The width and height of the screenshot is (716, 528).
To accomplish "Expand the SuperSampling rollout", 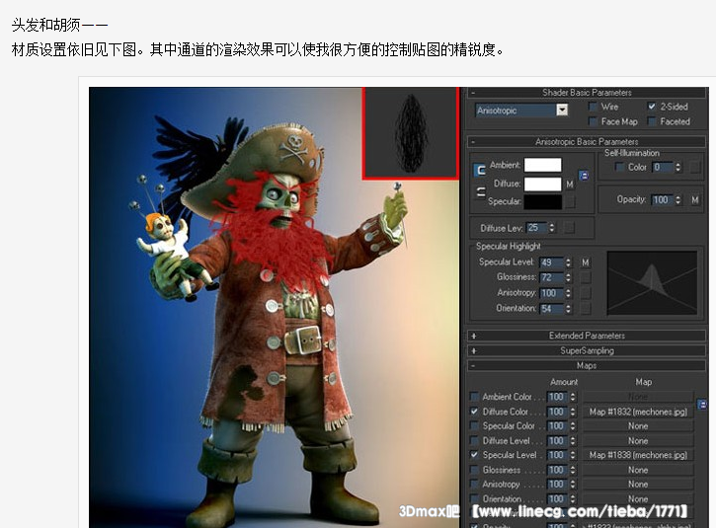I will (587, 350).
